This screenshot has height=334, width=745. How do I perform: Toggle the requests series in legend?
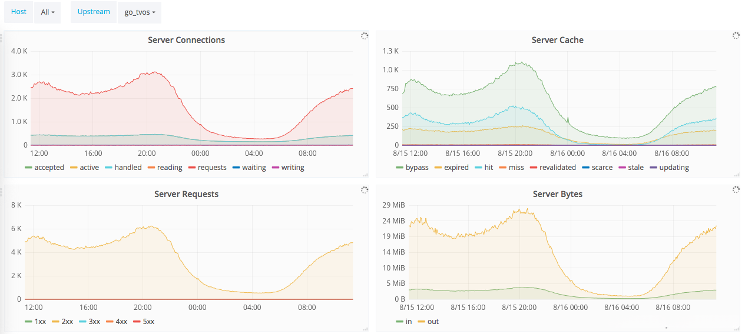pos(212,168)
